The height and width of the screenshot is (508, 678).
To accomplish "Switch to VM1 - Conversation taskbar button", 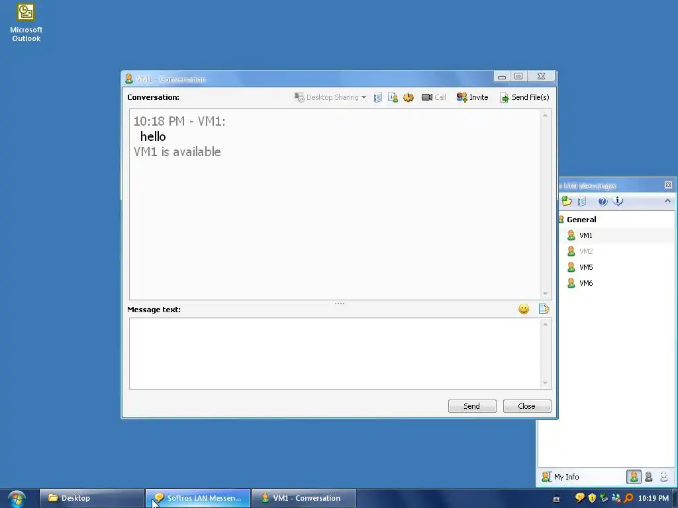I will (303, 498).
